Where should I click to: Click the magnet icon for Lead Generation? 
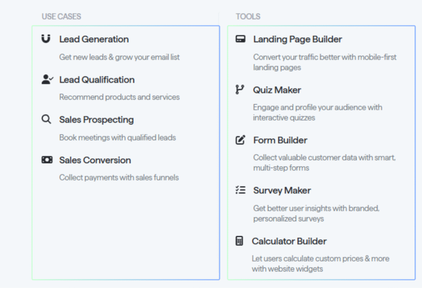click(46, 39)
